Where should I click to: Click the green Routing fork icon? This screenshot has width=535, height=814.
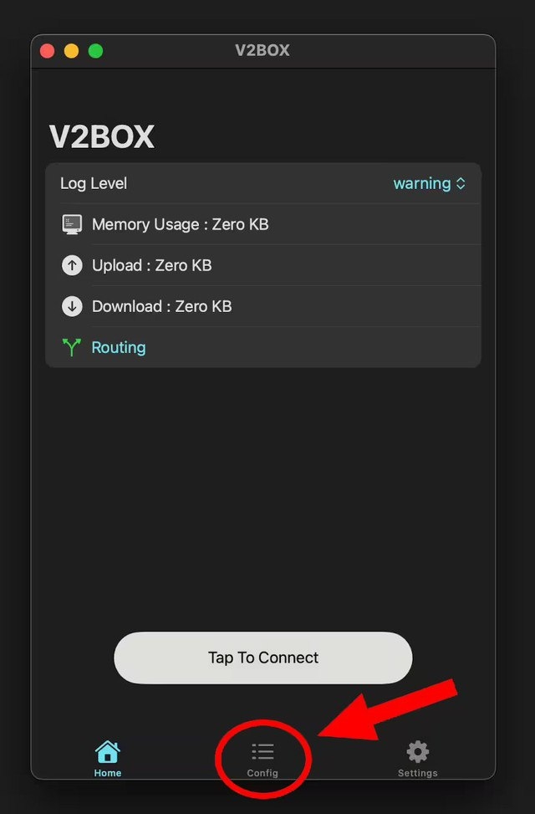pos(73,347)
